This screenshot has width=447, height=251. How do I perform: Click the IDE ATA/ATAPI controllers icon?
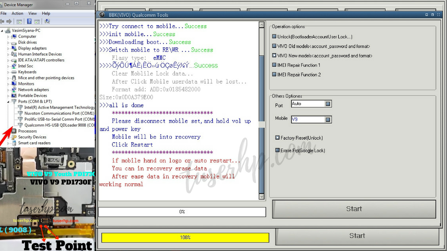pos(14,60)
